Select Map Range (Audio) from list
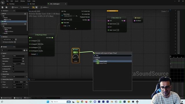The height and width of the screenshot is (104, 185). point(112,61)
